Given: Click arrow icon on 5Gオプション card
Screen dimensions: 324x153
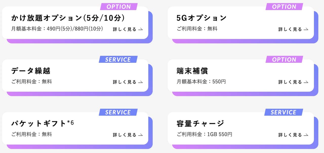Looking at the screenshot, I should click(306, 29).
